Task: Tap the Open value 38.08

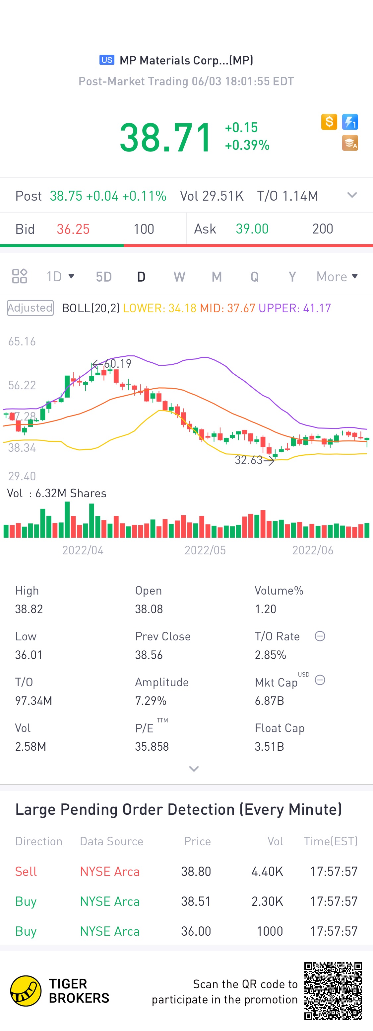Action: tap(149, 609)
